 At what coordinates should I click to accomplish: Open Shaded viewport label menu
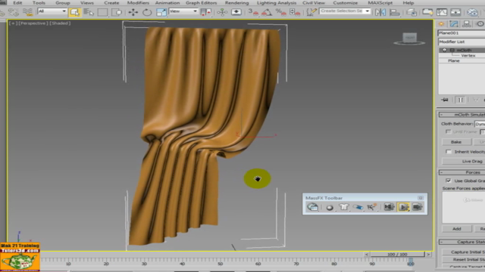click(61, 23)
